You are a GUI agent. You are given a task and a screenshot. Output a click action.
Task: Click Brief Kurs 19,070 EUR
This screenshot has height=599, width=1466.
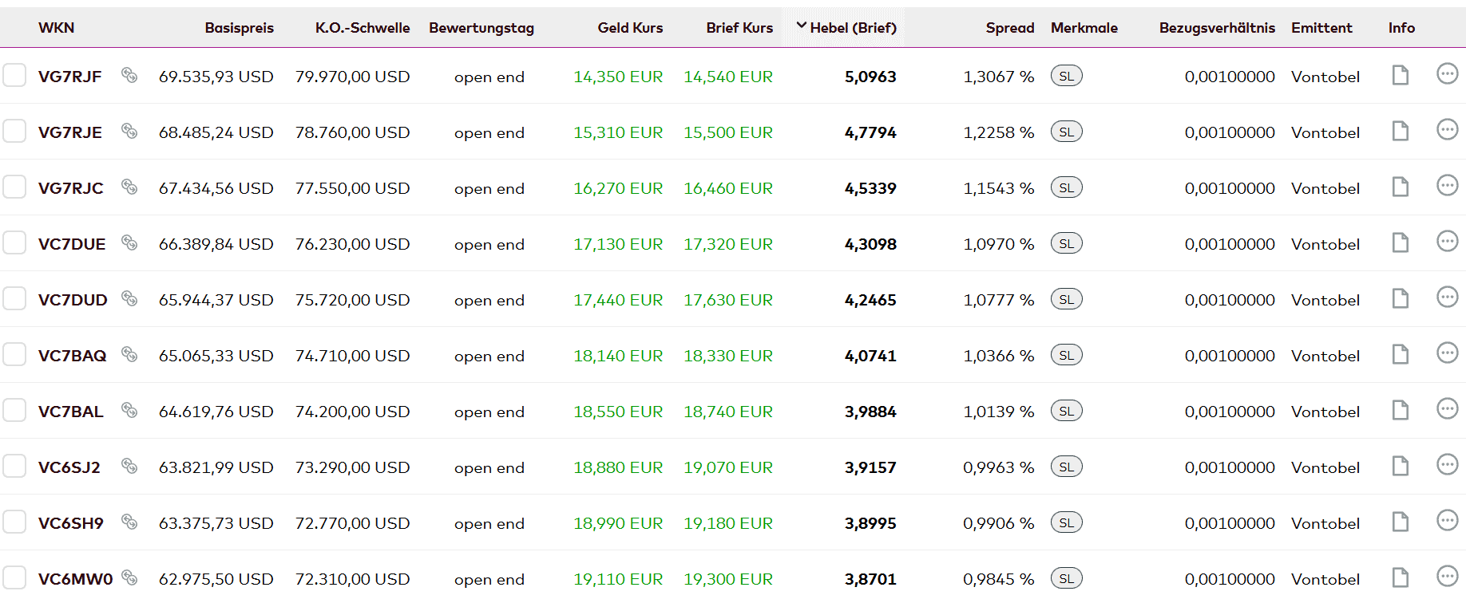(728, 467)
